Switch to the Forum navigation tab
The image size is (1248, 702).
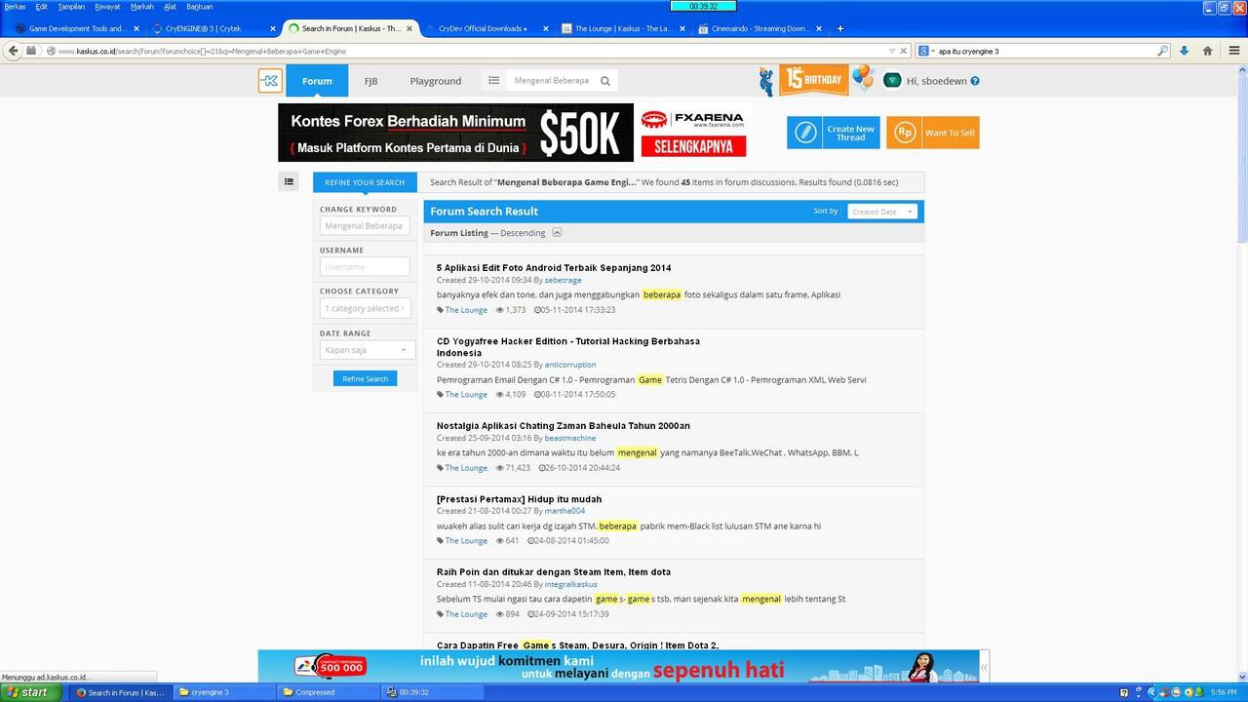tap(317, 81)
